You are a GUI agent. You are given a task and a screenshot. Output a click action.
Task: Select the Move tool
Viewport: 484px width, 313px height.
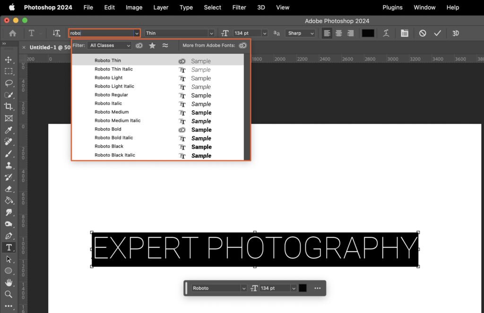coord(9,60)
